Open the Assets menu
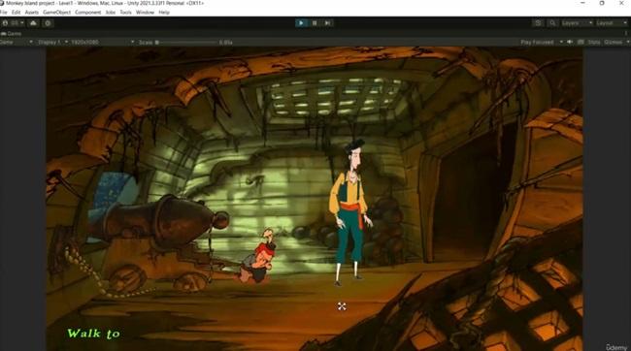Screen dimensions: 631x351 click(32, 13)
